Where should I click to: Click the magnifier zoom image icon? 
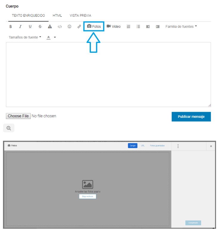[x=9, y=128]
